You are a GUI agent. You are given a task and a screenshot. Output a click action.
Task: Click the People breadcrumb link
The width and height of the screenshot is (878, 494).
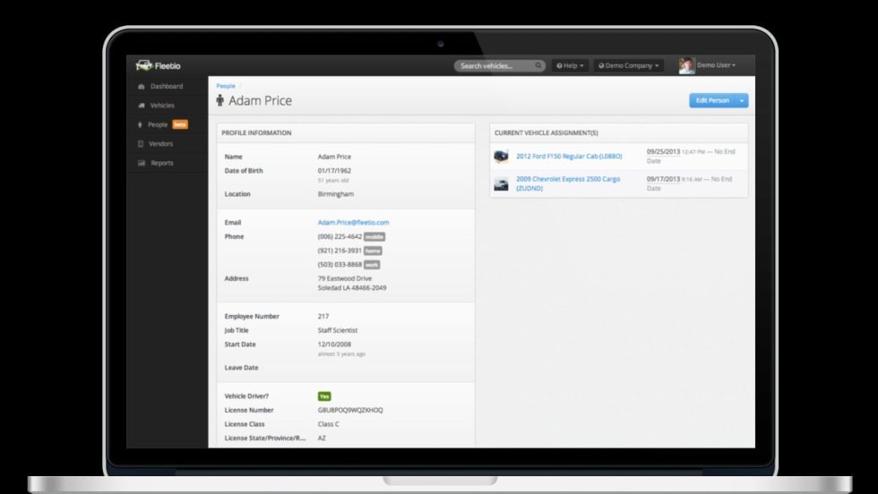226,86
